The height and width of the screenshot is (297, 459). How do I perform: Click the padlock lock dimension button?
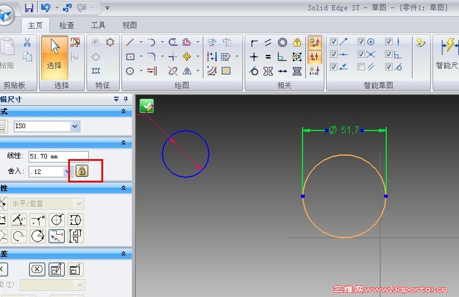click(82, 171)
